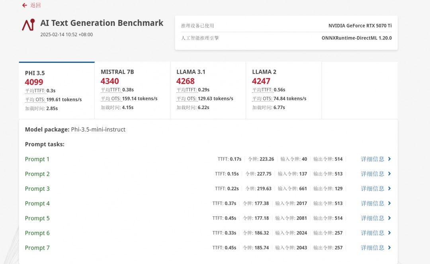Click the 令牌 186.32 value
This screenshot has width=430, height=264.
coord(262,233)
